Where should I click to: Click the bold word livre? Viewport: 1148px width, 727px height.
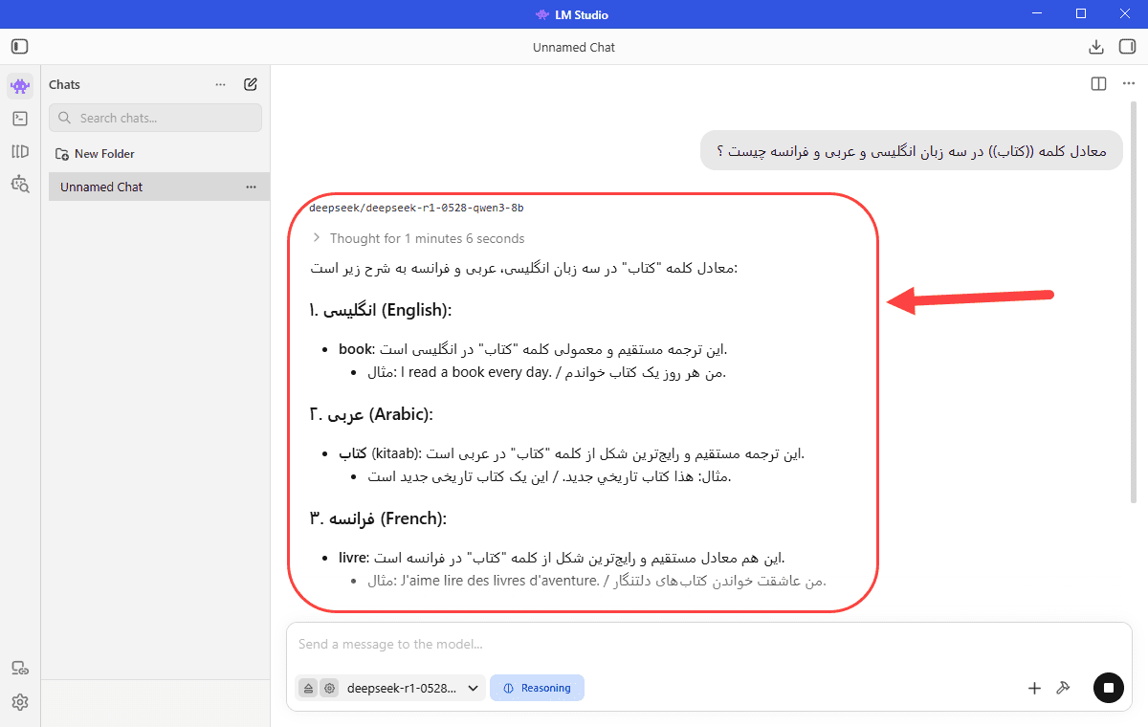[353, 558]
